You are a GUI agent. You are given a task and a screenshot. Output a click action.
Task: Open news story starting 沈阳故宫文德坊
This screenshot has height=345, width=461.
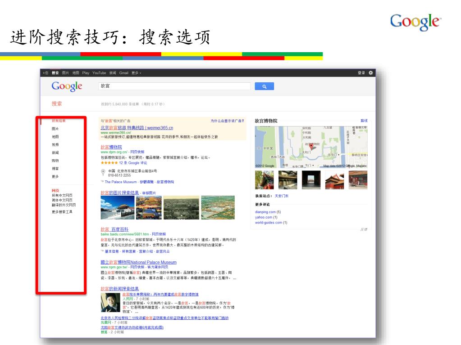tap(132, 327)
